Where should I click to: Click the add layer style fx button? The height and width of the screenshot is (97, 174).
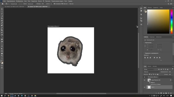[x=159, y=93]
